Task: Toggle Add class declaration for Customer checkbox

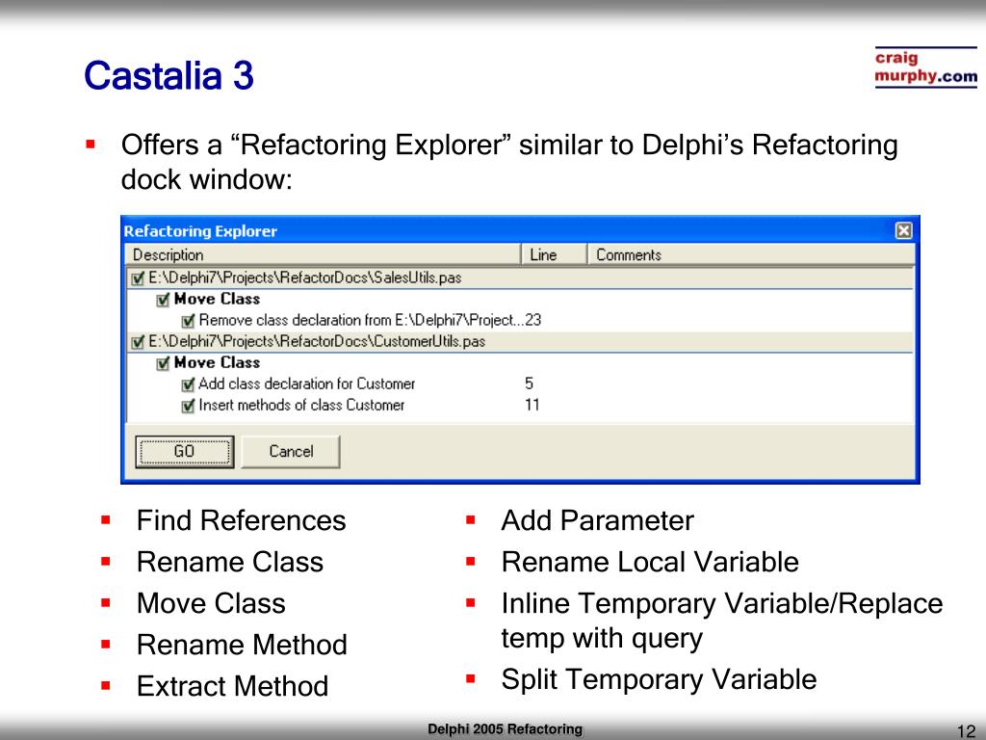Action: click(x=188, y=384)
